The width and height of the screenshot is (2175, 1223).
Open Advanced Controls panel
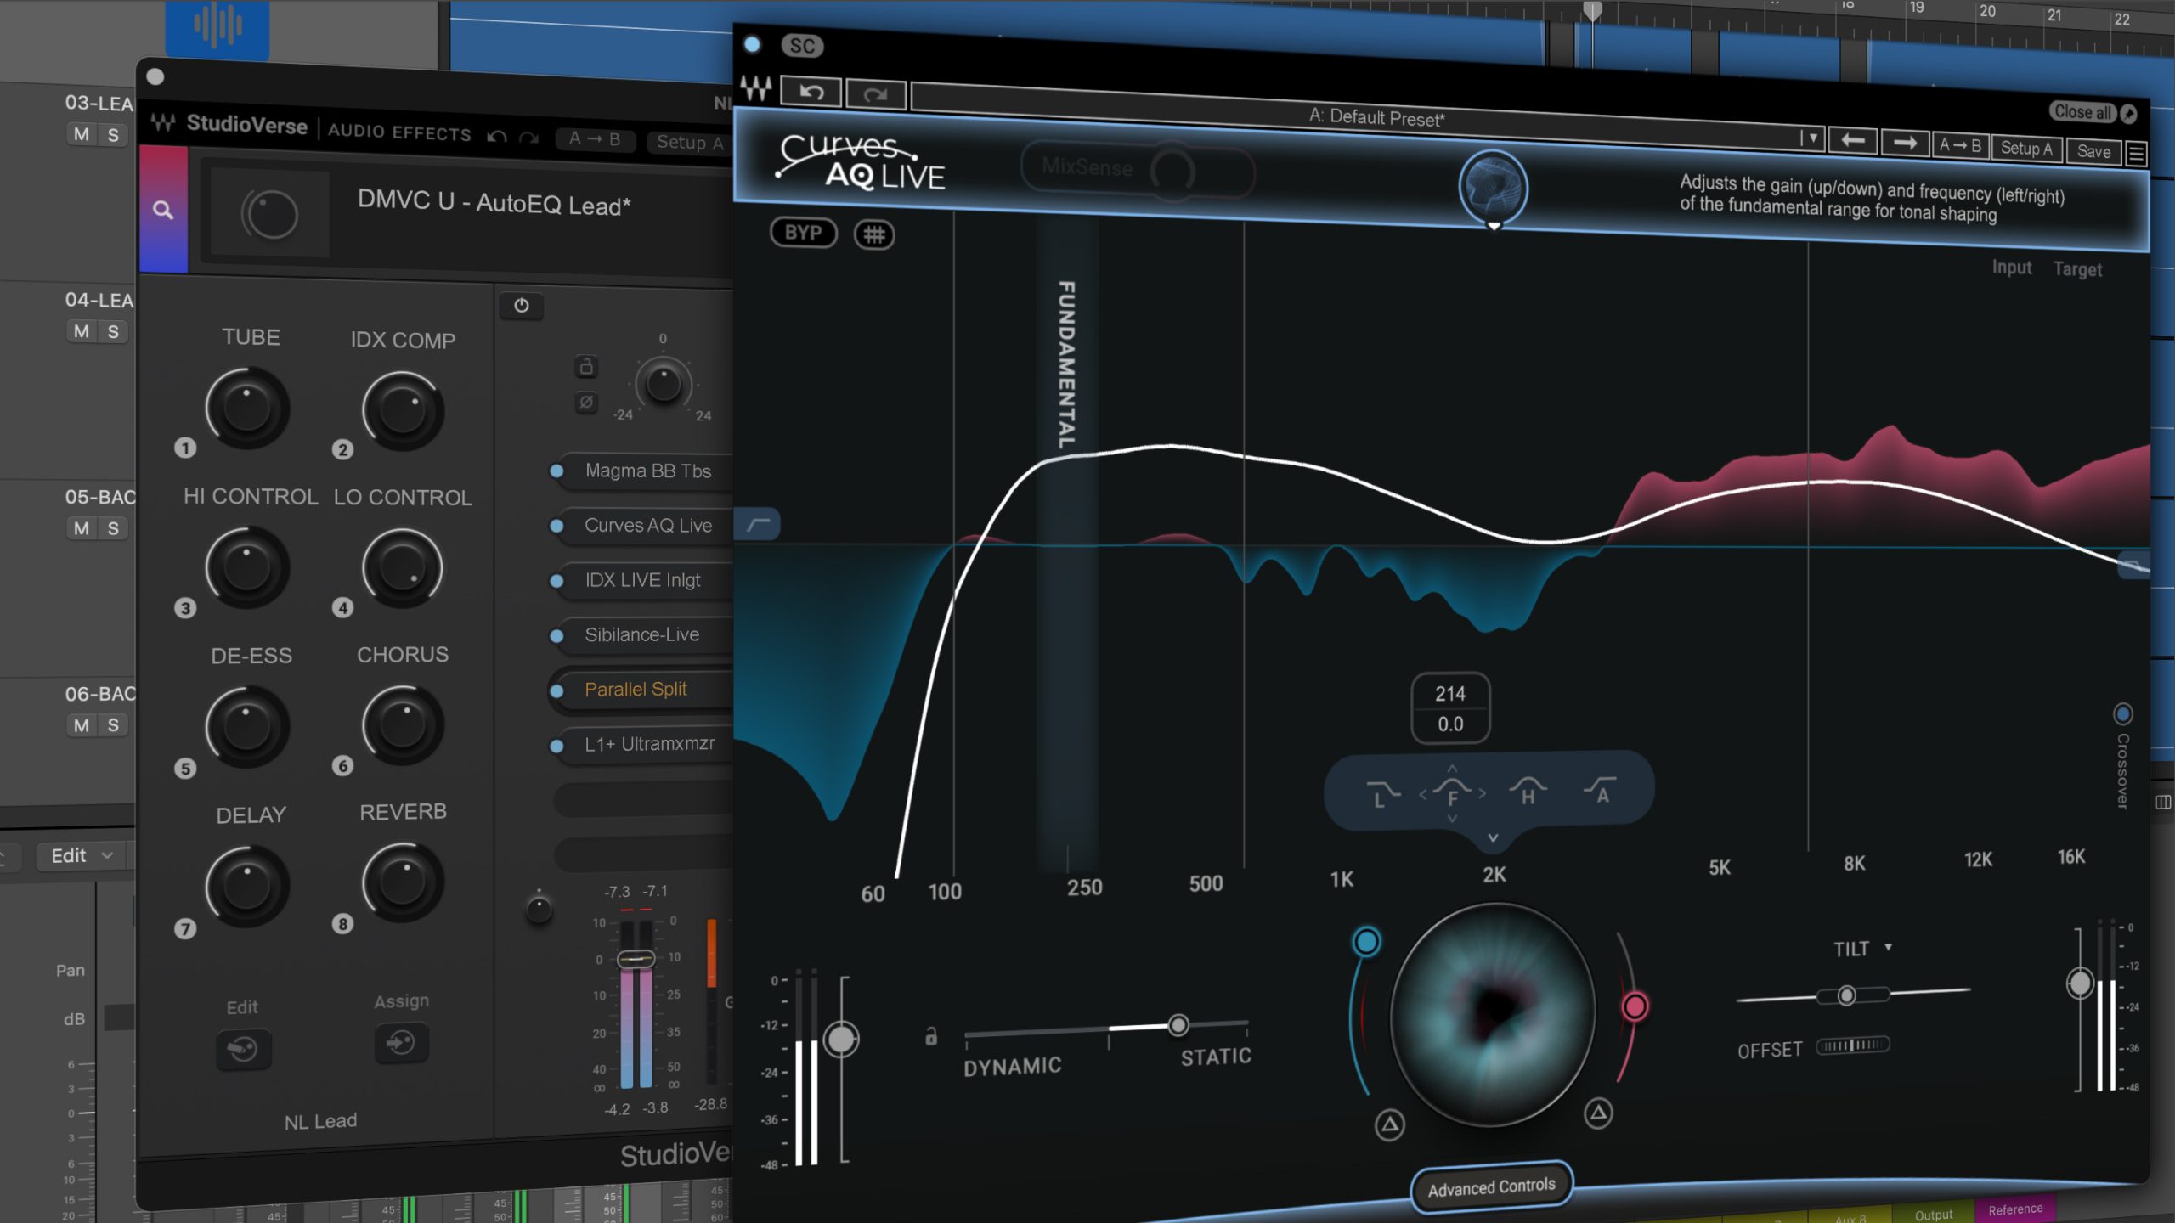(1491, 1187)
